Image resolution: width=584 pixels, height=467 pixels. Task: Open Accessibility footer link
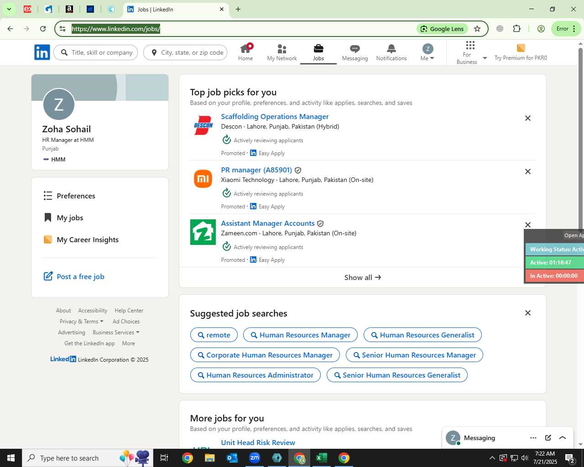click(93, 311)
